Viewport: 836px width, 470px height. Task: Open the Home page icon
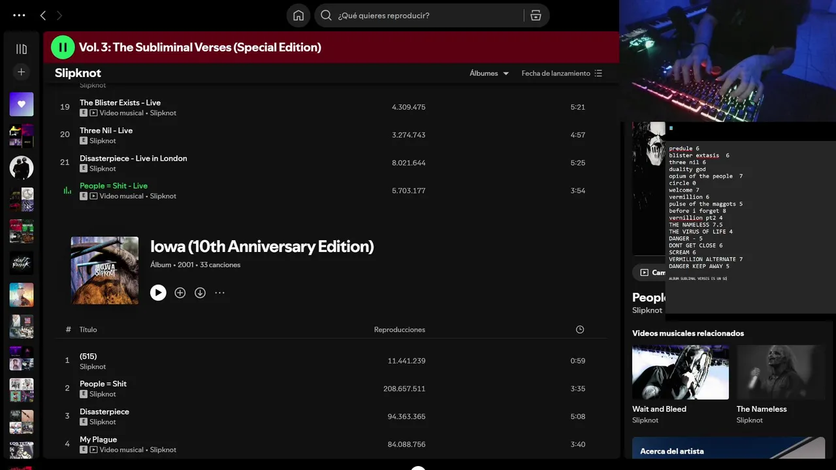(x=298, y=16)
